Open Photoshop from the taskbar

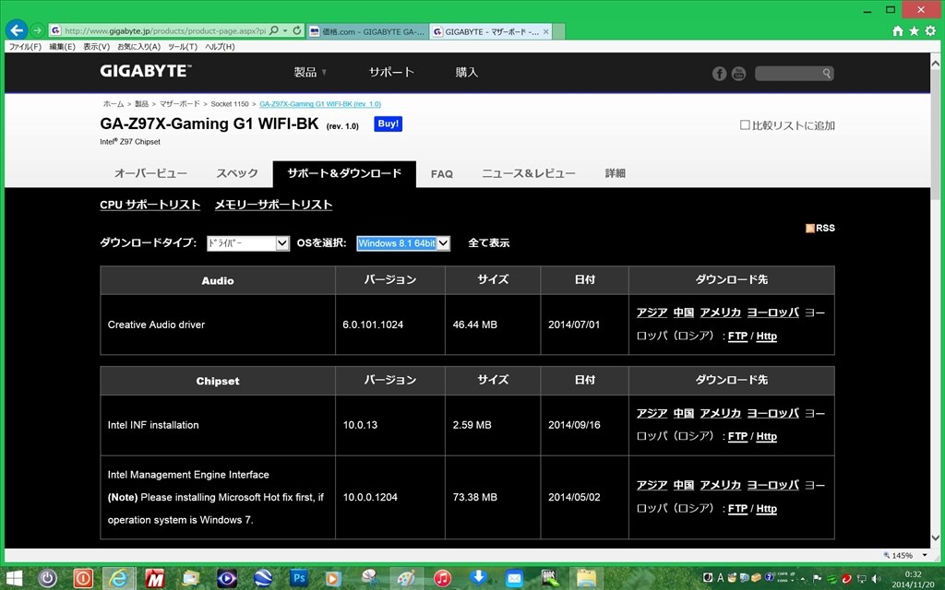[x=299, y=579]
